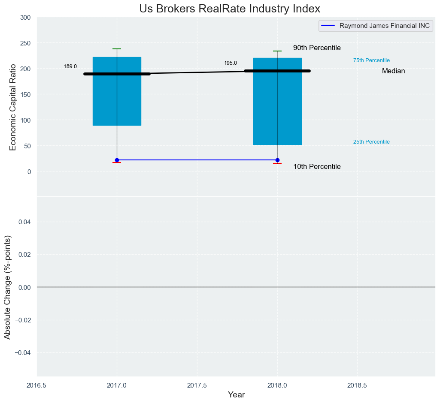Click the 75th Percentile annotation
The image size is (440, 403).
(x=371, y=60)
